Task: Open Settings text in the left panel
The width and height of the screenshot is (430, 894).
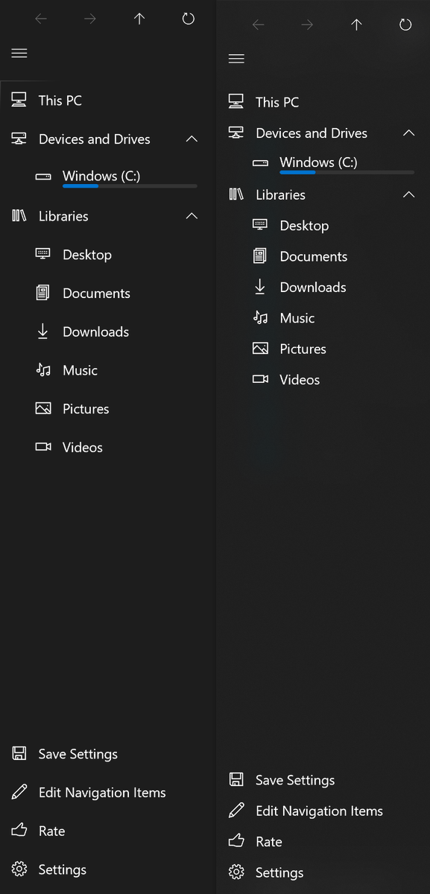Action: point(63,869)
